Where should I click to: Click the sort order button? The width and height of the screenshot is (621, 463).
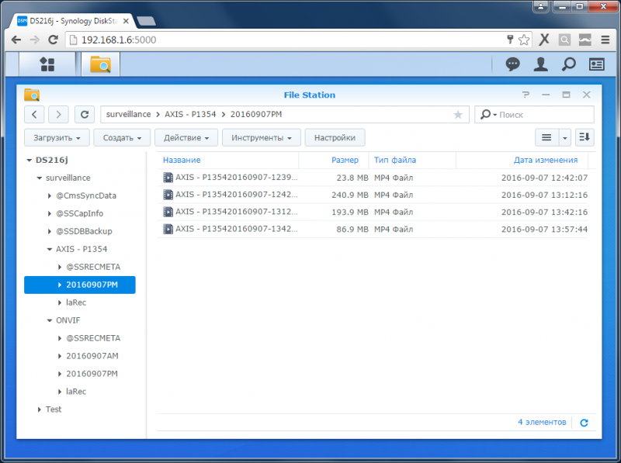[585, 137]
